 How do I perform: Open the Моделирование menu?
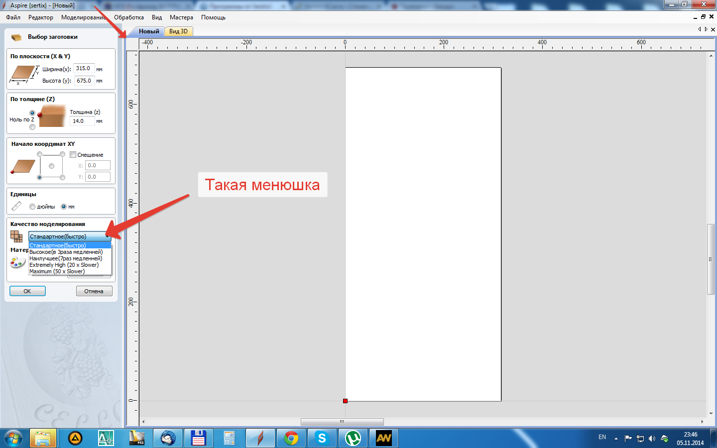(84, 17)
